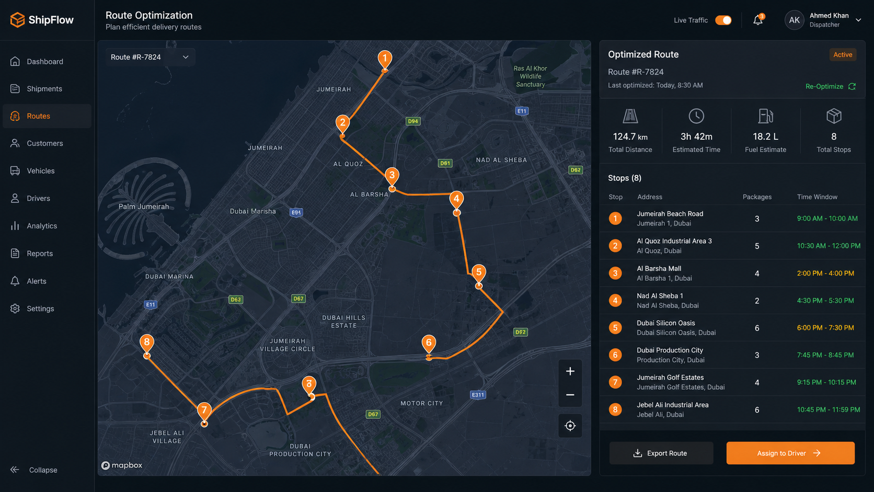
Task: Click the Mapbox attribution logo
Action: pos(122,465)
